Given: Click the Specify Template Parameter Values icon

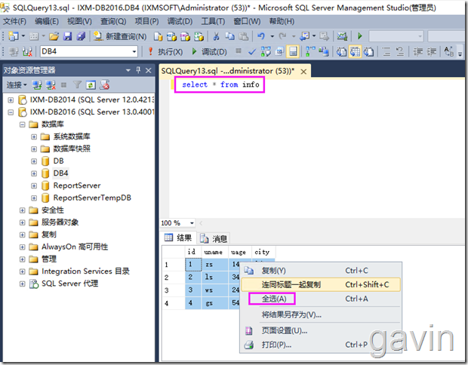Looking at the screenshot, I should point(448,51).
